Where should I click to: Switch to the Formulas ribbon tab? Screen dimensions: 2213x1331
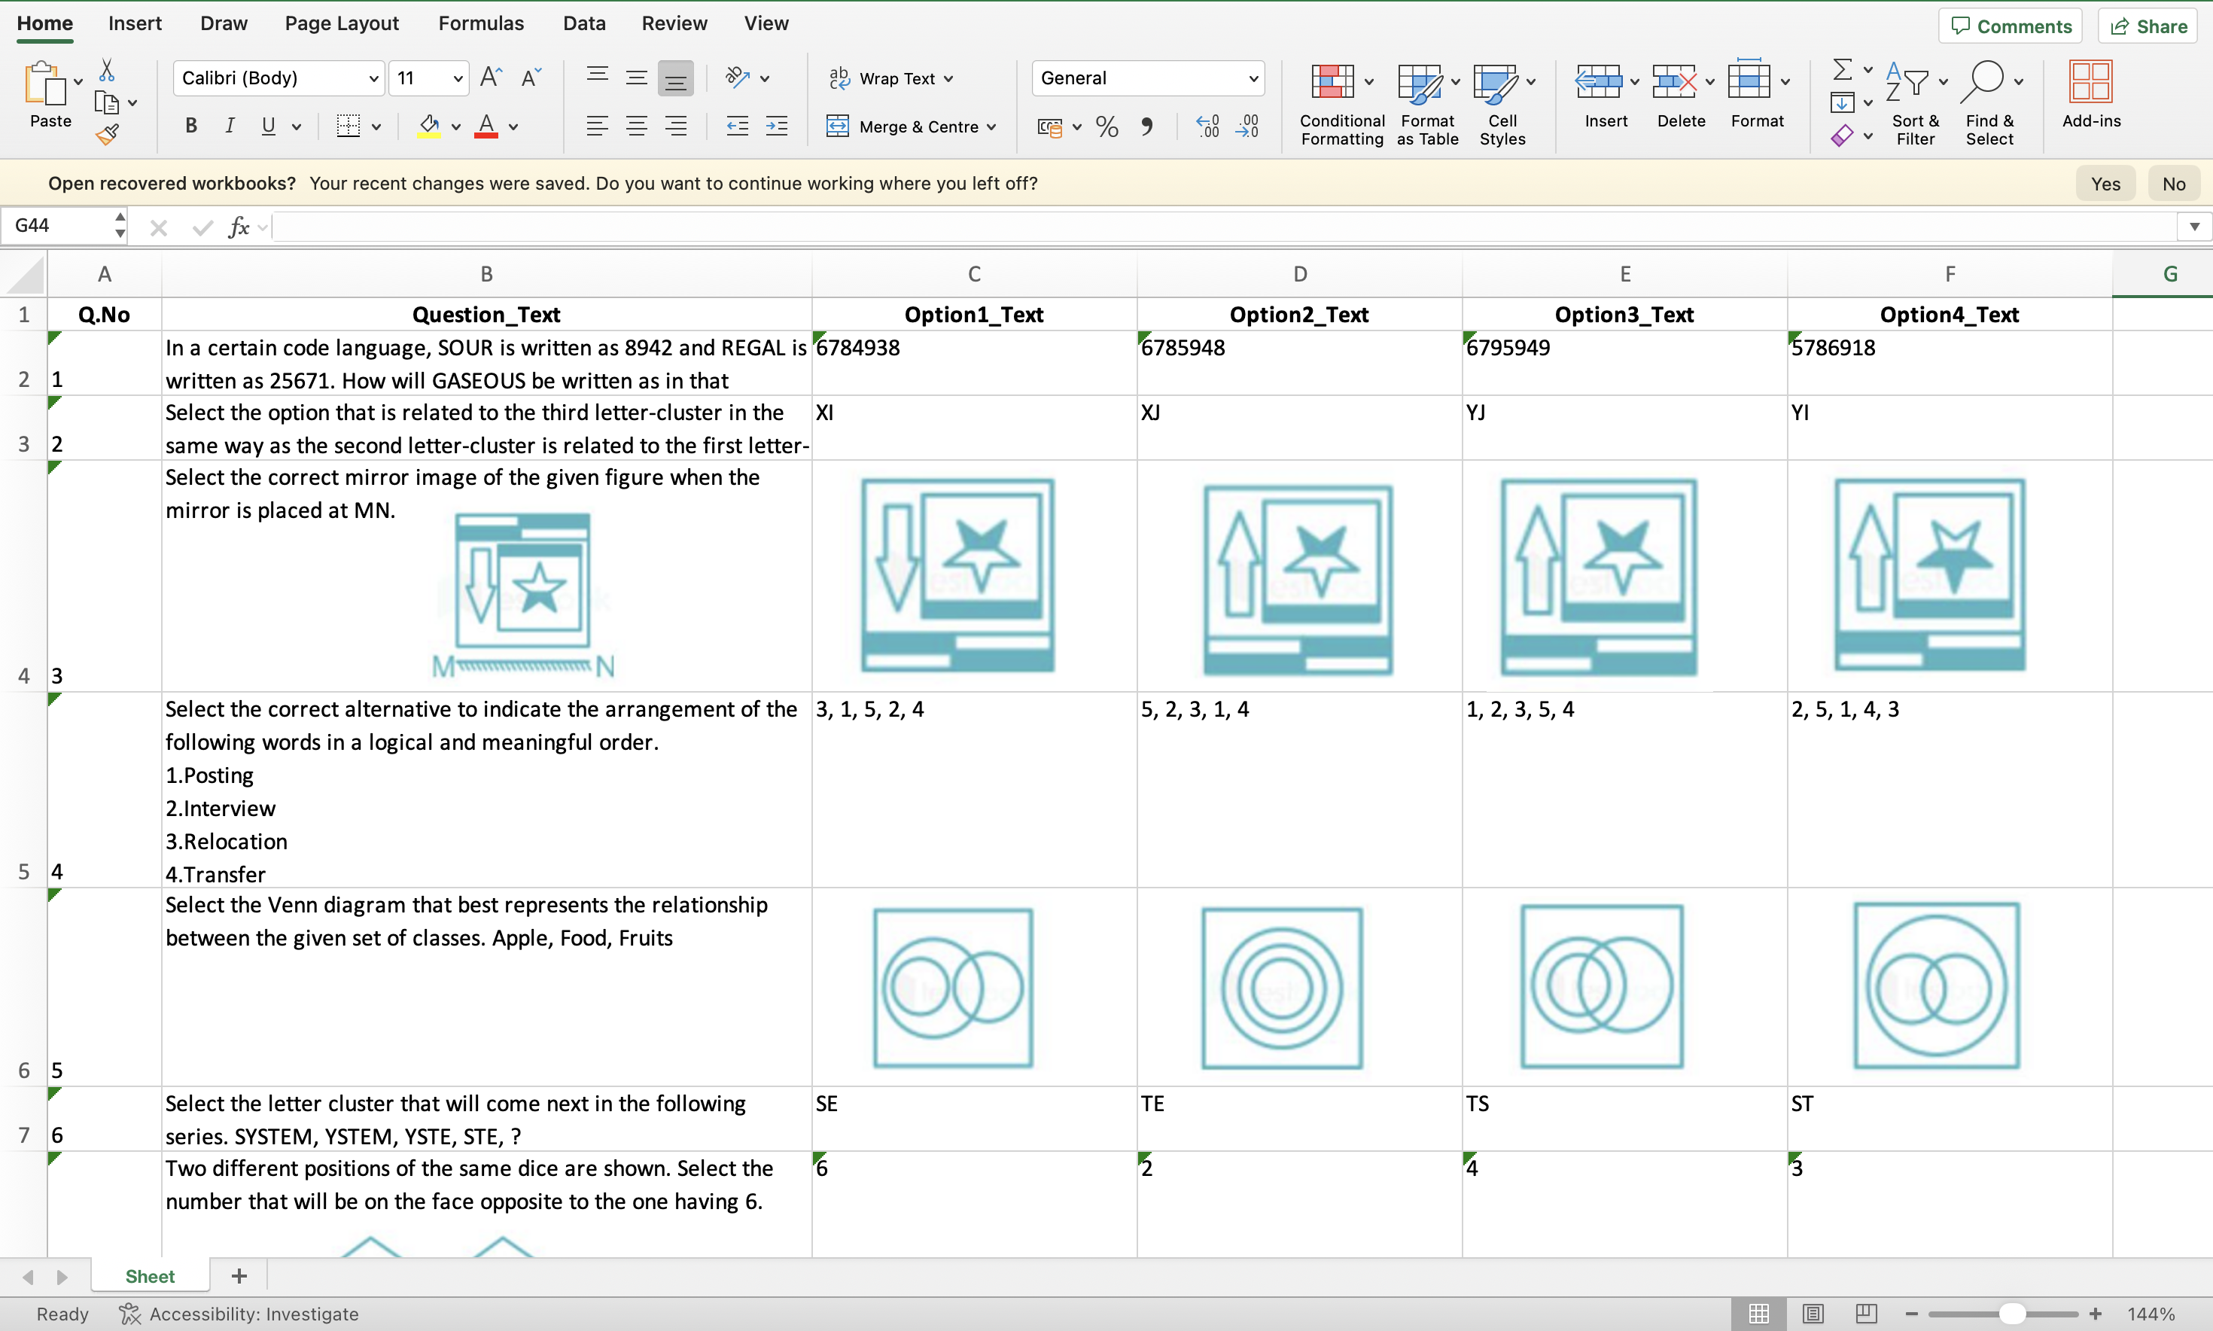(481, 23)
